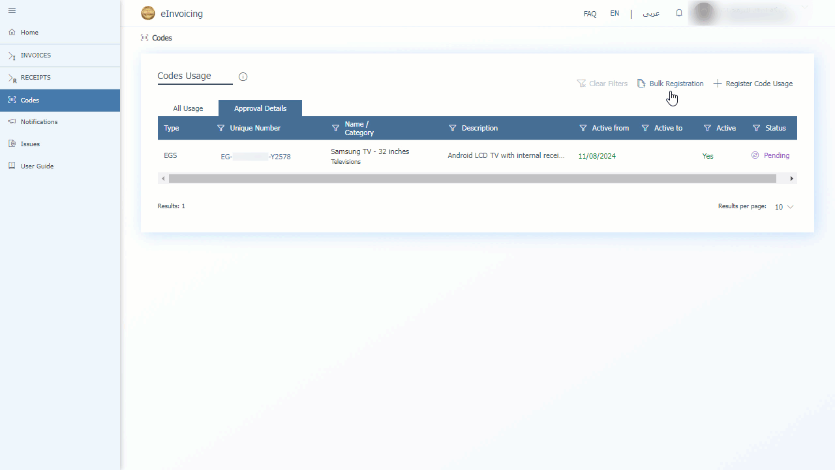The height and width of the screenshot is (470, 835).
Task: Click the EGS type cell
Action: point(170,156)
